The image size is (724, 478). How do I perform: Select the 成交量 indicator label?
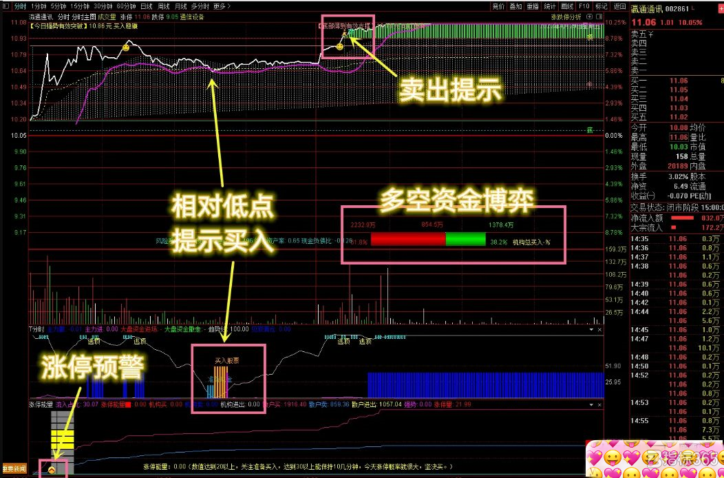coord(107,17)
